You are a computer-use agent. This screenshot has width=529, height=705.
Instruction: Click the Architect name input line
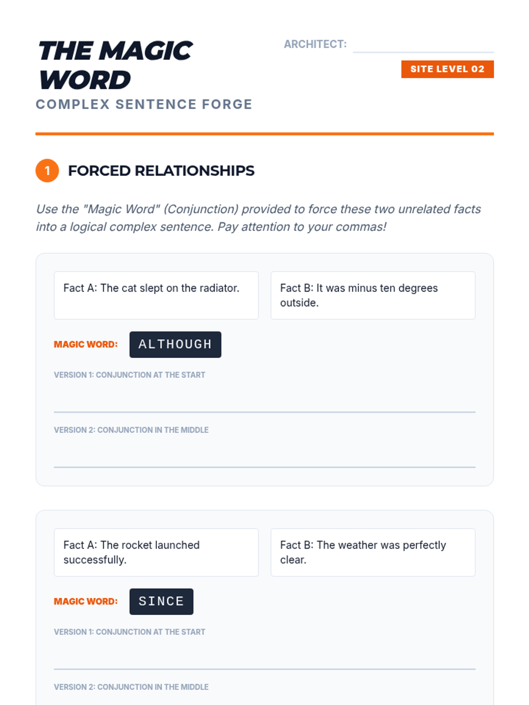pyautogui.click(x=423, y=46)
